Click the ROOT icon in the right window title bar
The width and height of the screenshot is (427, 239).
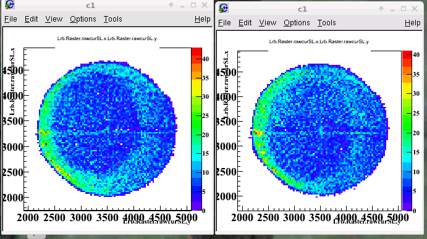point(224,8)
